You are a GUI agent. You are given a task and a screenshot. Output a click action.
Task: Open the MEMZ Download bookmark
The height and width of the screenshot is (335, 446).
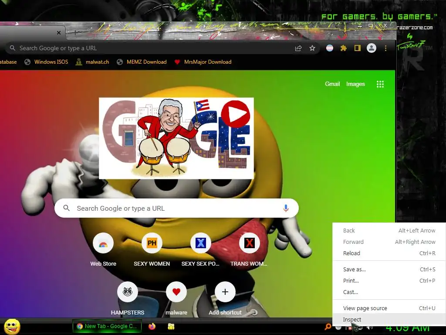point(142,62)
